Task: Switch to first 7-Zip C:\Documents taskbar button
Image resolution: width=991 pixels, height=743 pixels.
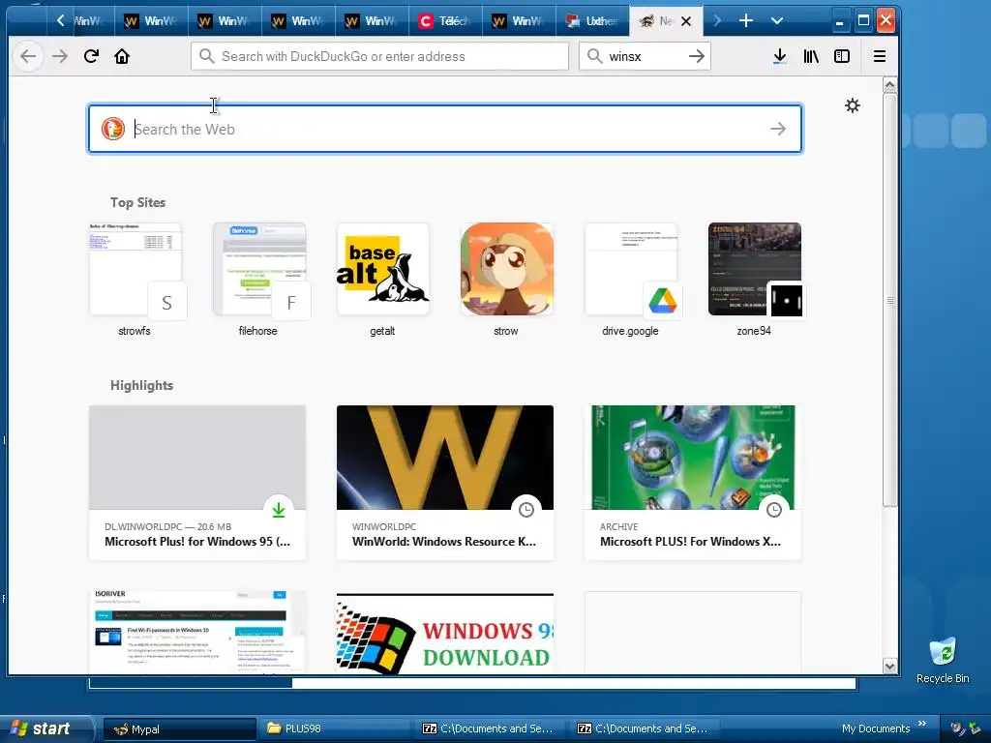Action: (x=491, y=728)
